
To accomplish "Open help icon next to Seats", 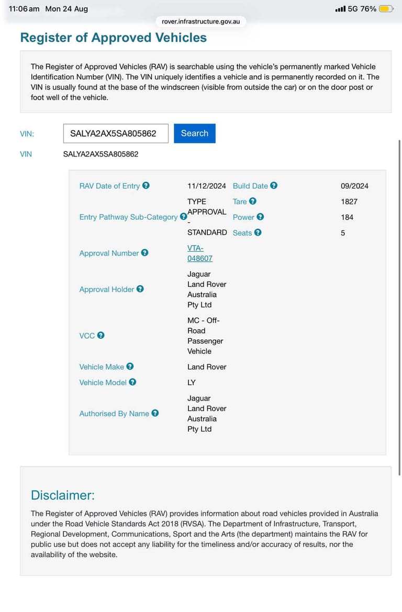I will 258,232.
